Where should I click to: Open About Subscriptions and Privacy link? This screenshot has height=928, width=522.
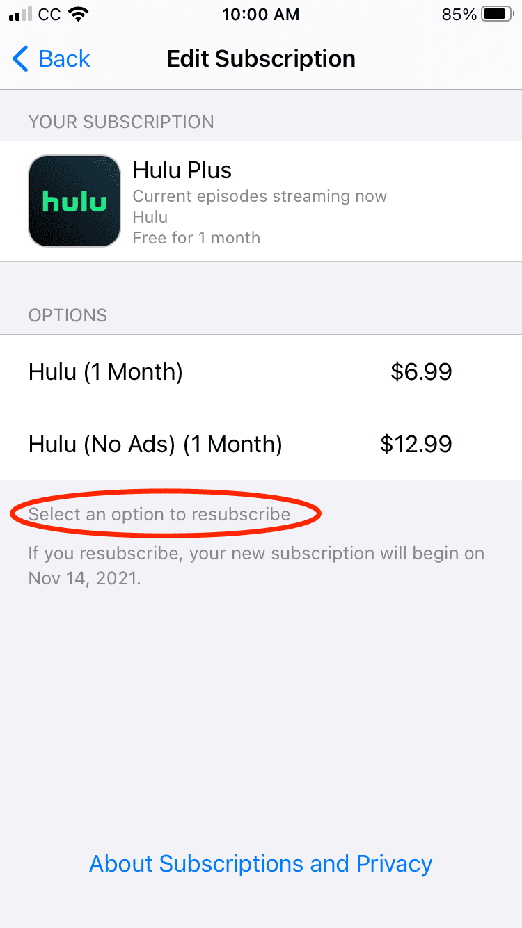[261, 863]
